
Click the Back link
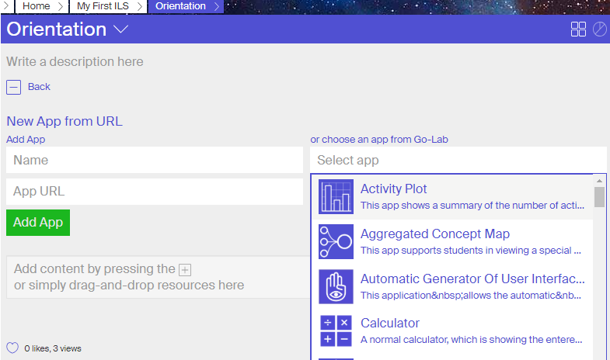point(39,87)
